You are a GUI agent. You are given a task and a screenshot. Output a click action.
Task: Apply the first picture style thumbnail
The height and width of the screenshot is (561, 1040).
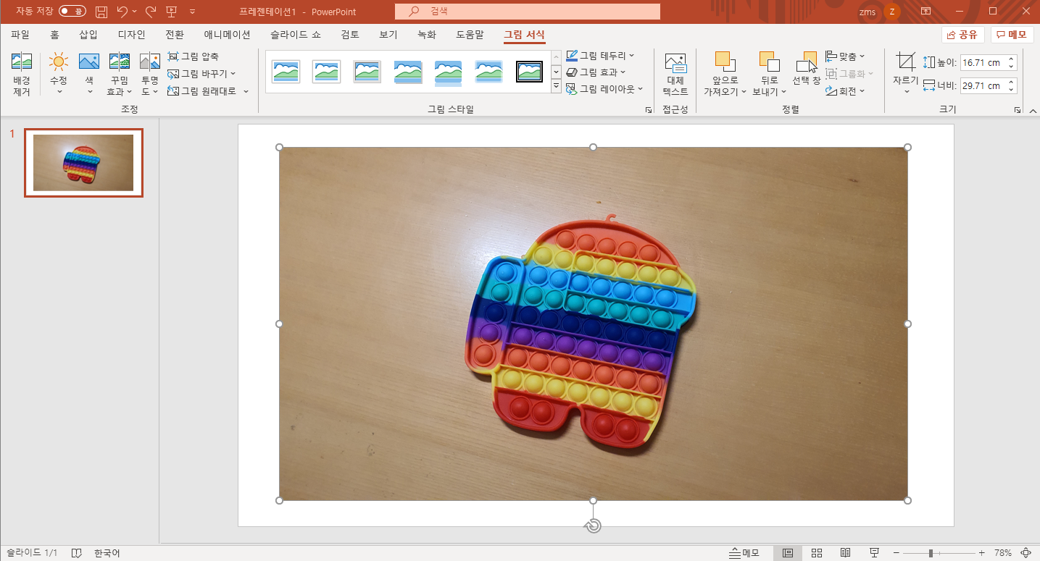tap(286, 72)
